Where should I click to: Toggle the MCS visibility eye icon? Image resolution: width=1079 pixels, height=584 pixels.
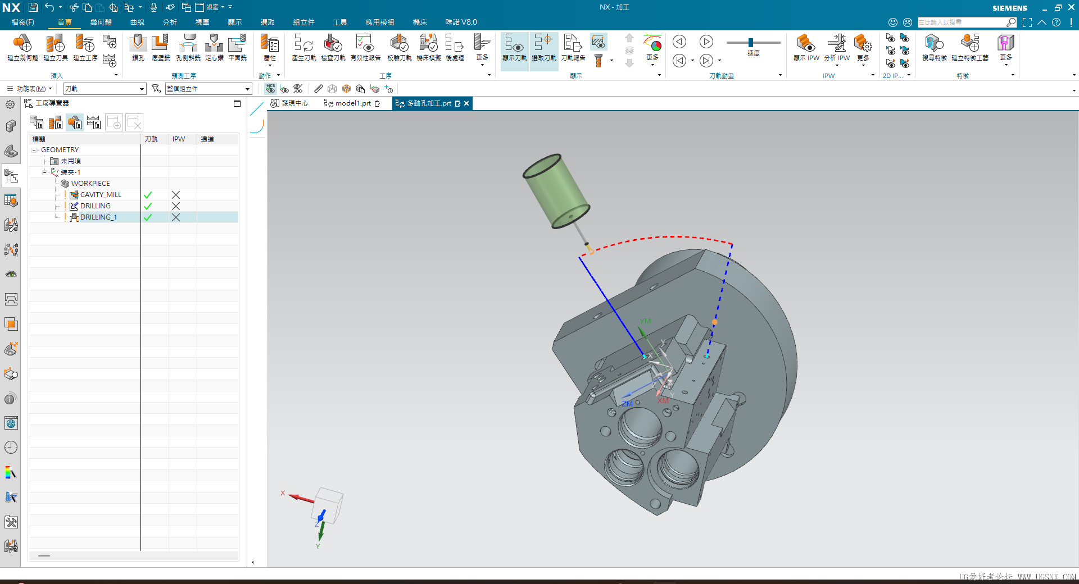[x=270, y=89]
